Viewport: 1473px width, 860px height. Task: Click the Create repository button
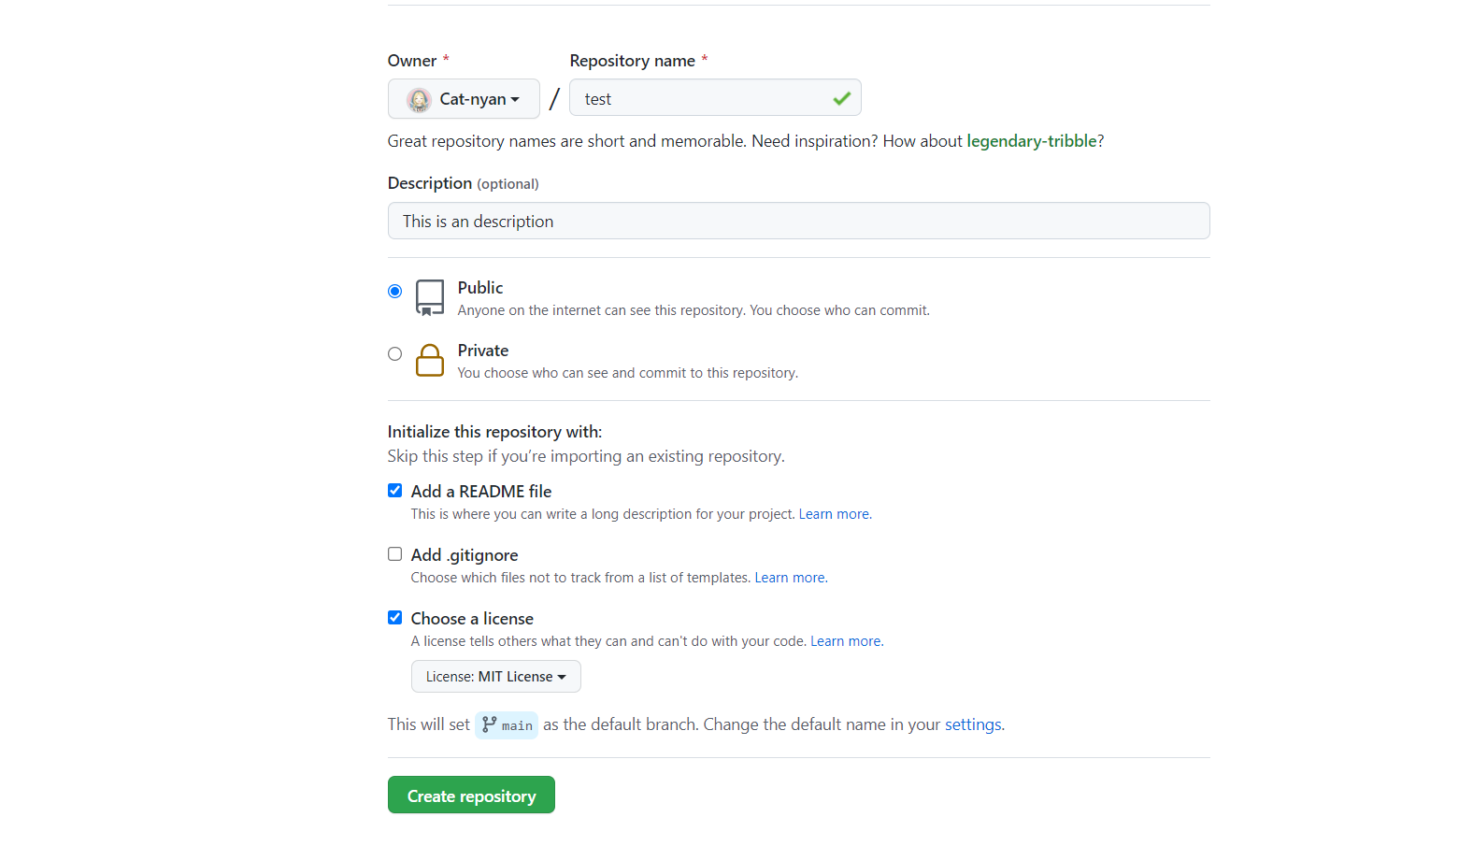471,795
